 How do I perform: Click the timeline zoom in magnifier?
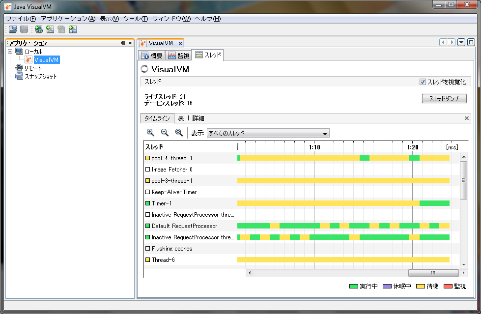(150, 132)
